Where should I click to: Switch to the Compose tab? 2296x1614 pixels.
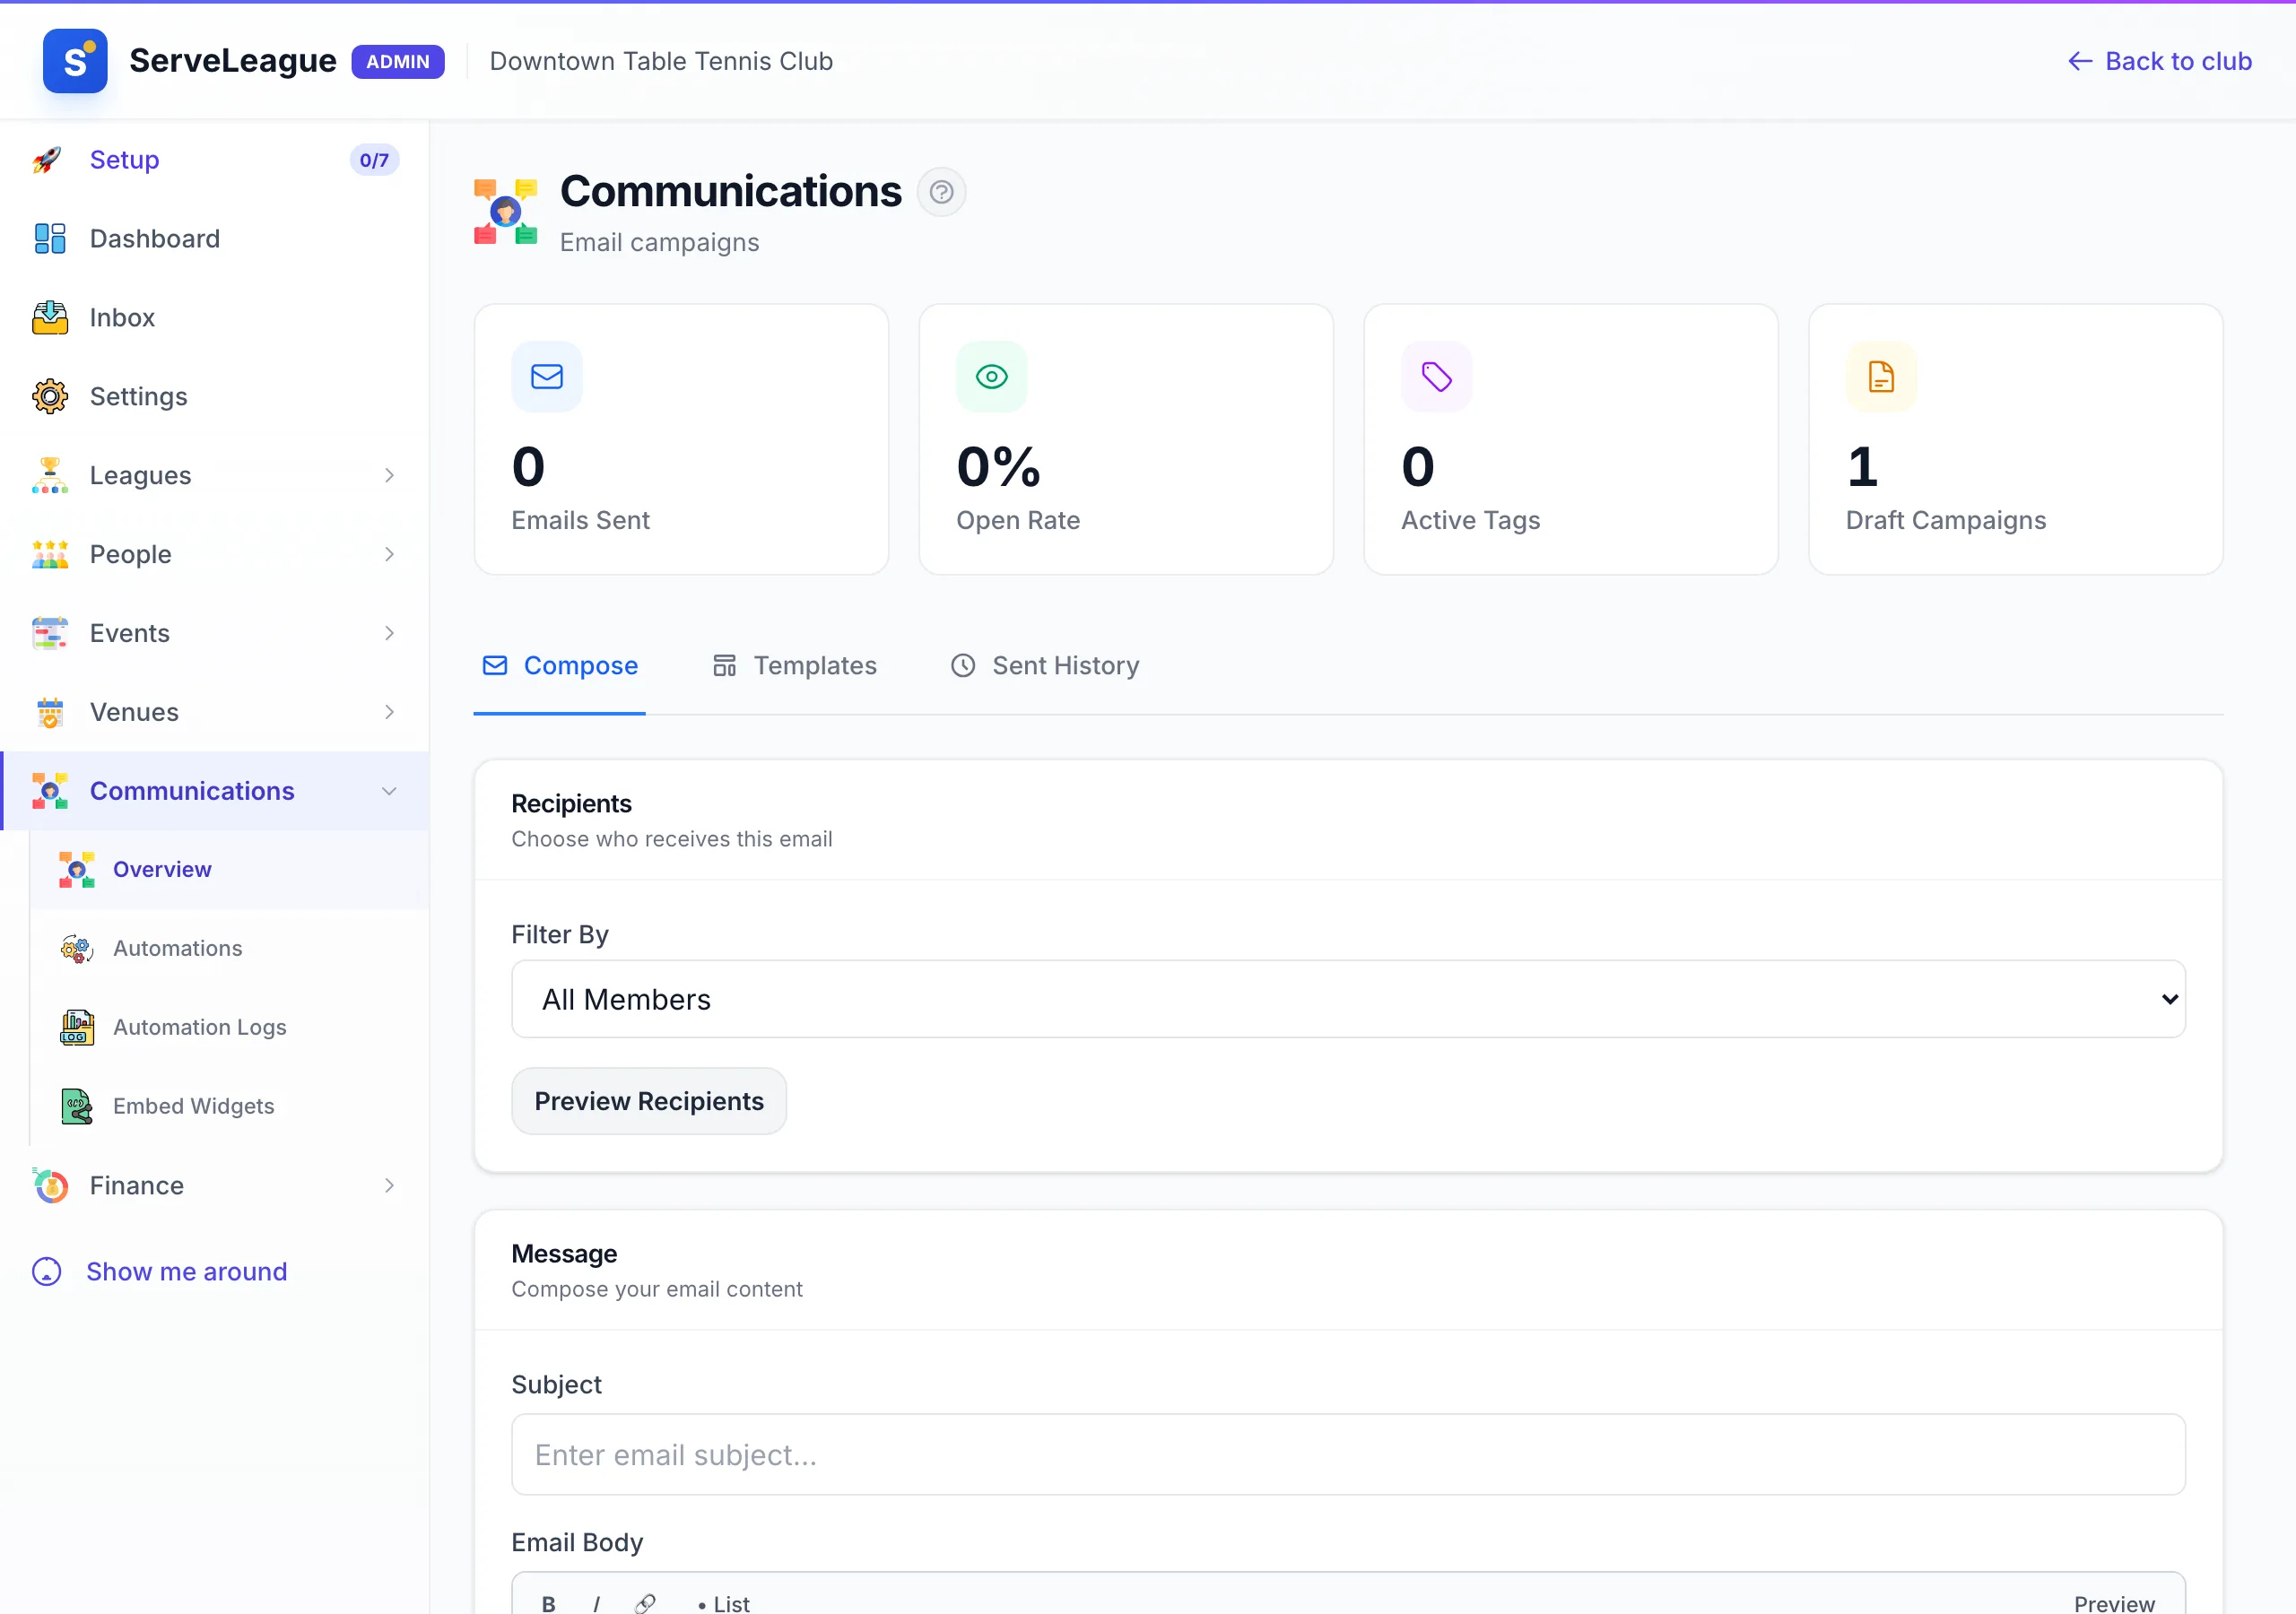(560, 666)
